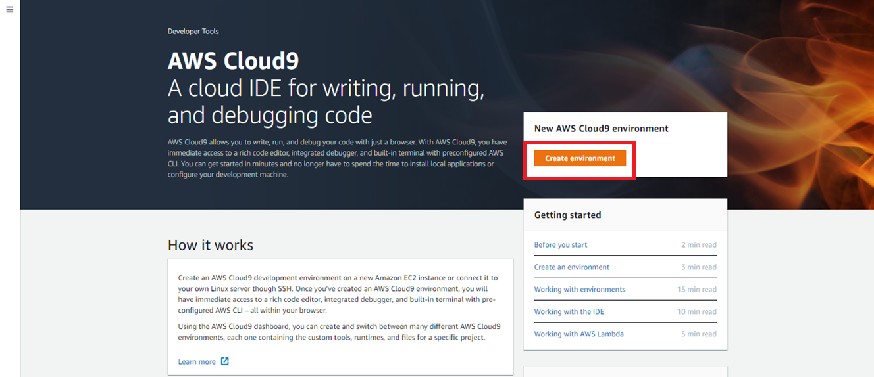Screen dimensions: 874x377
Task: Click the New AWS Cloud9 environment heading
Action: tap(602, 129)
